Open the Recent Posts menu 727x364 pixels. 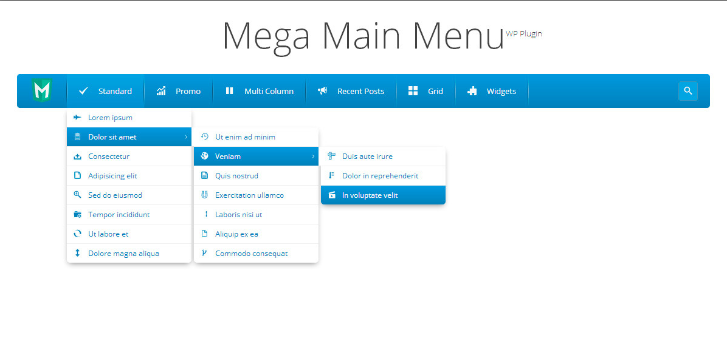point(351,91)
